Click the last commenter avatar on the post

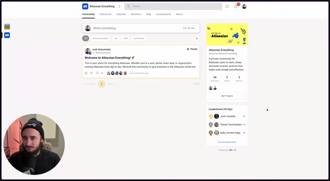(125, 73)
